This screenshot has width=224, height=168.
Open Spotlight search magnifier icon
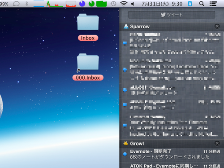tap(202, 4)
